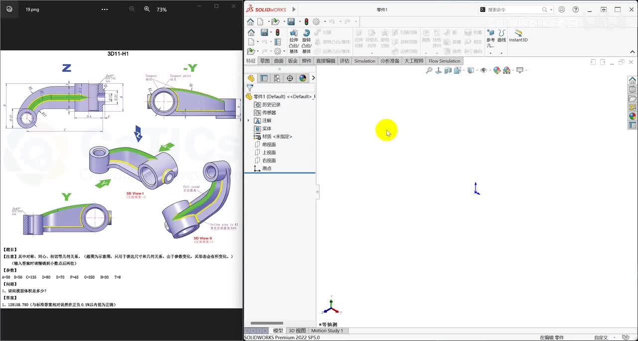Open dropdown under Reference Geometry button

(x=490, y=53)
